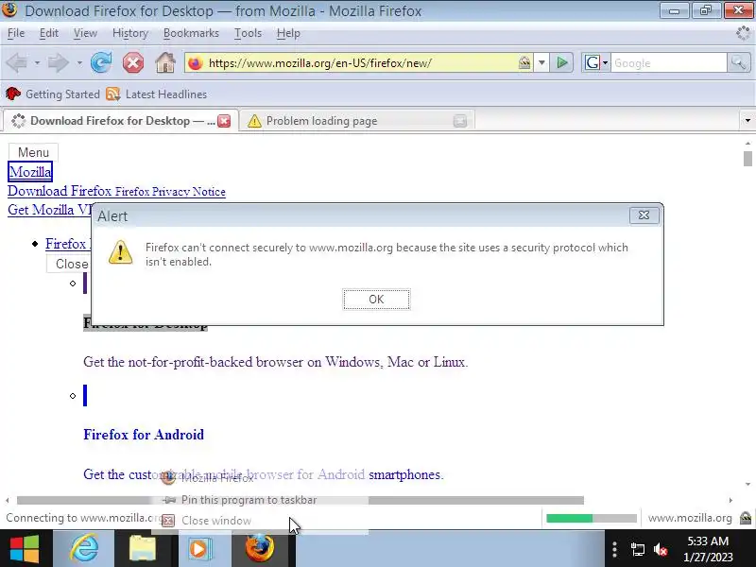
Task: Click the Firefox site icon in address bar
Action: 196,63
